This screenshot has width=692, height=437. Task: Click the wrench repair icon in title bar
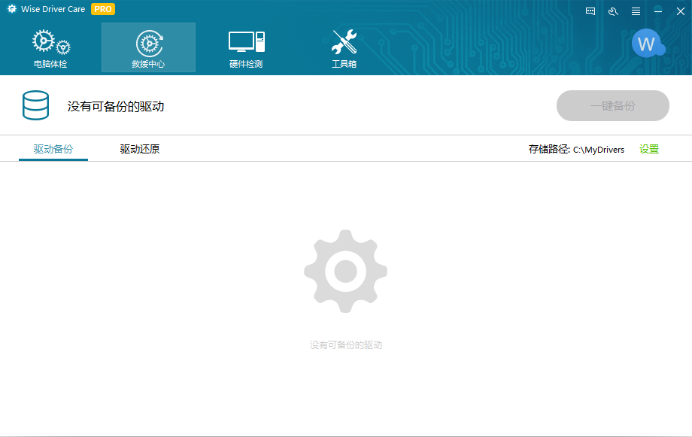(x=613, y=11)
